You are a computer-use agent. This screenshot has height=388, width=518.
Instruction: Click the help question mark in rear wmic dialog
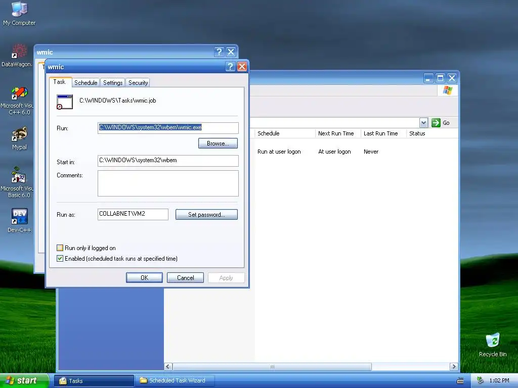219,52
